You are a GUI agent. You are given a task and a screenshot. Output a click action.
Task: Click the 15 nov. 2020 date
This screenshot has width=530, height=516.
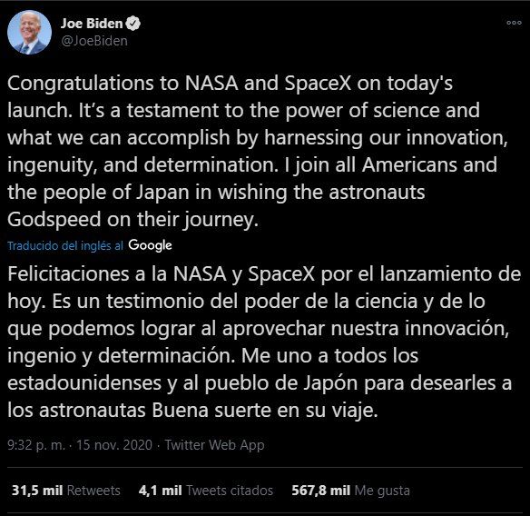(x=114, y=444)
